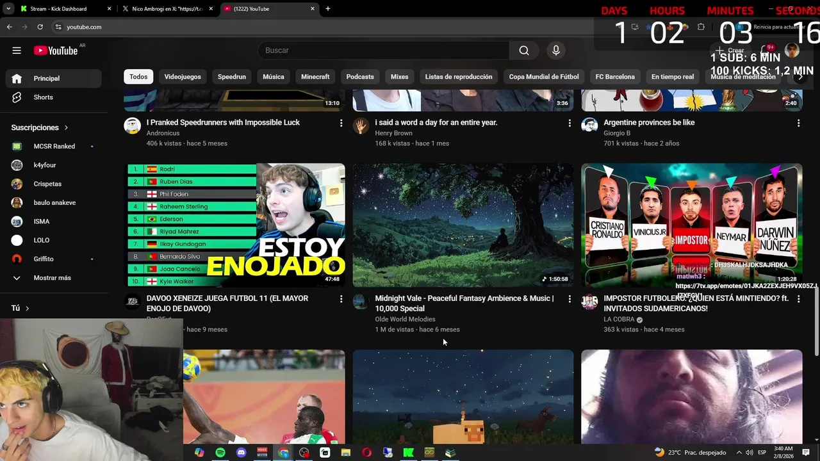Screen dimensions: 820x461
Task: Expand the Suscripciones section chevron
Action: coord(66,127)
